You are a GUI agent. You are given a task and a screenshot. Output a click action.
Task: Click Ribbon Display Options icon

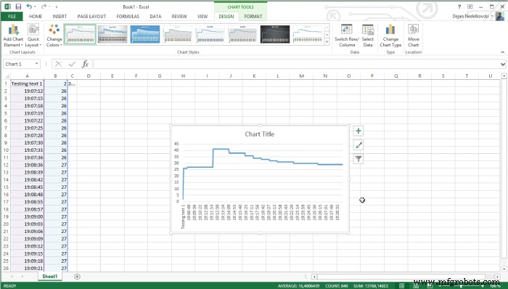[470, 7]
